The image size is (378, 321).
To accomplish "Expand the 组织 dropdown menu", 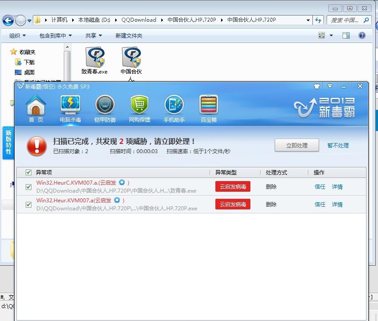I will click(x=17, y=35).
